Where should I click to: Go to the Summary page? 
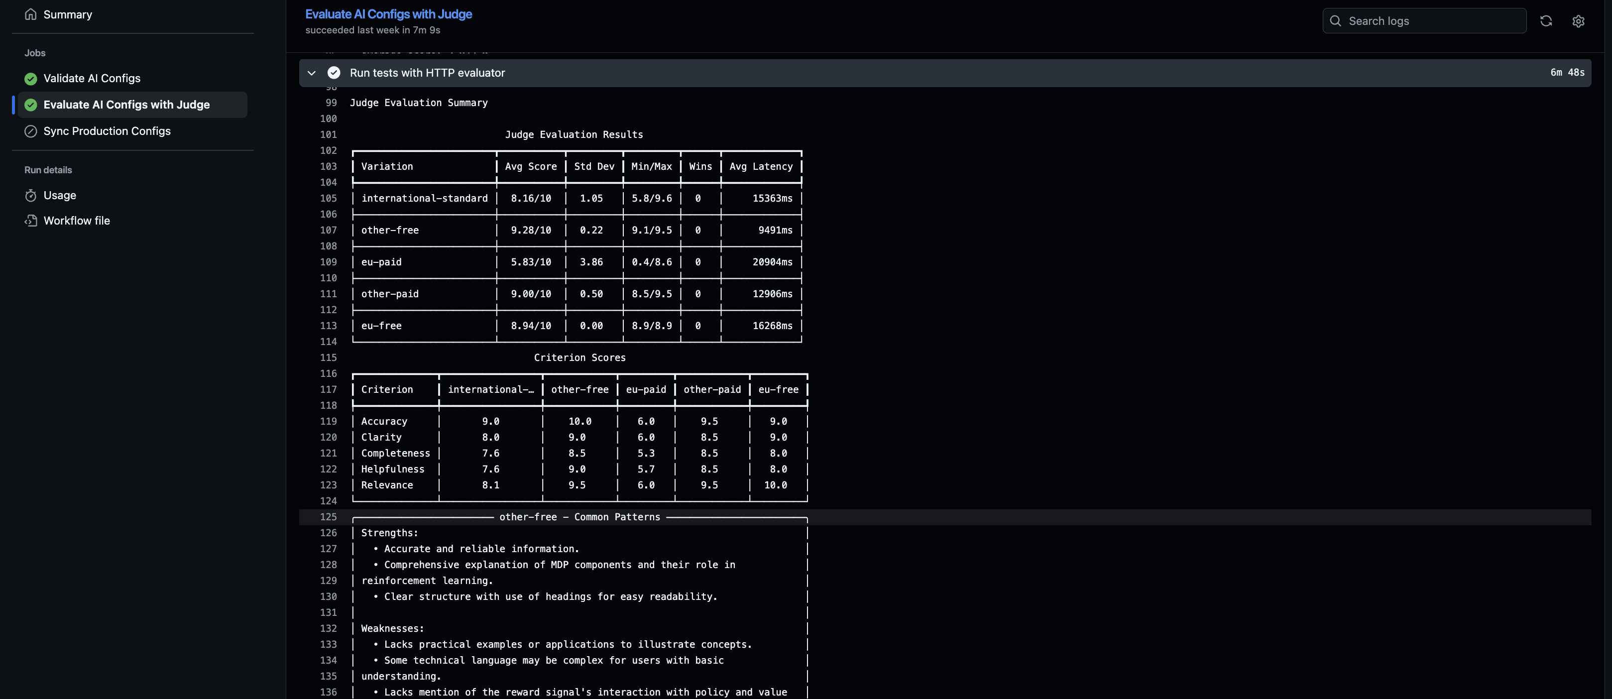point(68,14)
